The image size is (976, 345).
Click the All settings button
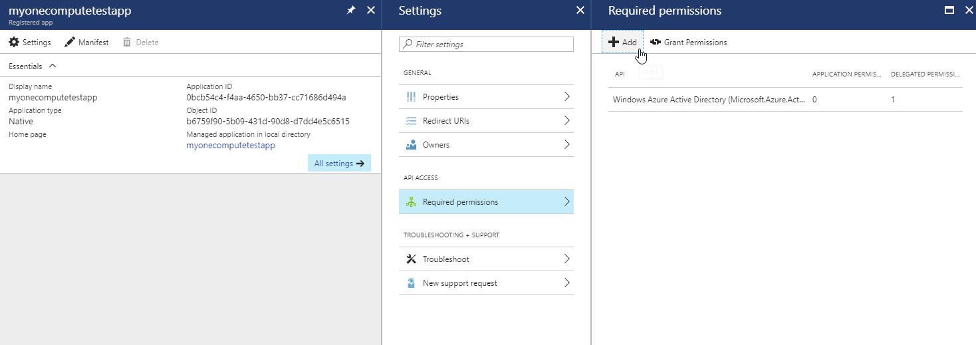[x=339, y=164]
